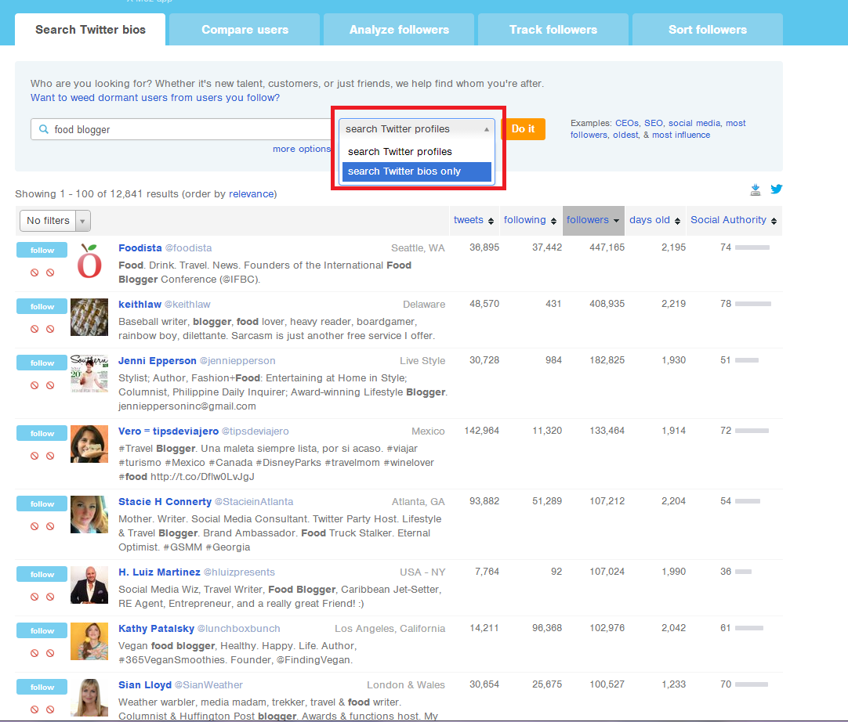Click the sort arrows beside tweets
This screenshot has width=848, height=722.
click(491, 221)
